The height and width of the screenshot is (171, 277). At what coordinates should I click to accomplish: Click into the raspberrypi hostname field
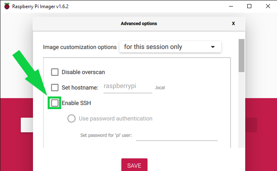(x=128, y=87)
